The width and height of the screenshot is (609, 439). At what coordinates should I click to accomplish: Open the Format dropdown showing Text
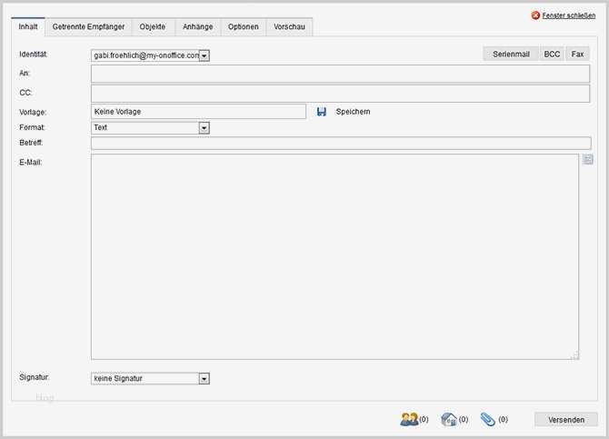150,128
